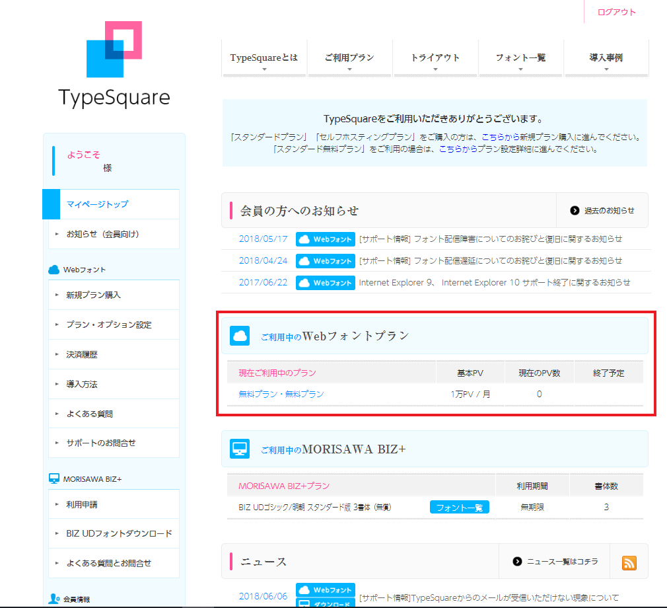Click the date 2018/05/17

coord(263,239)
